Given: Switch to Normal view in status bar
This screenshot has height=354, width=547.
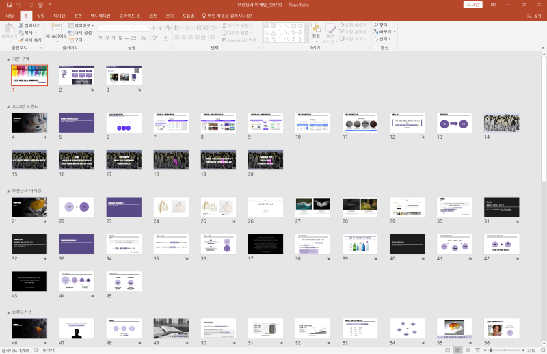Looking at the screenshot, I should pos(448,350).
